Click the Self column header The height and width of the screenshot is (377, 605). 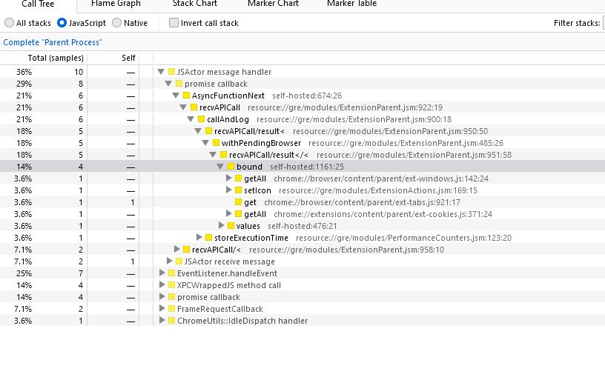click(128, 58)
